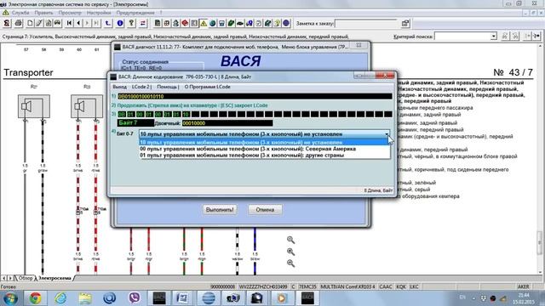Open the Править menu
545x306 pixels.
point(43,13)
